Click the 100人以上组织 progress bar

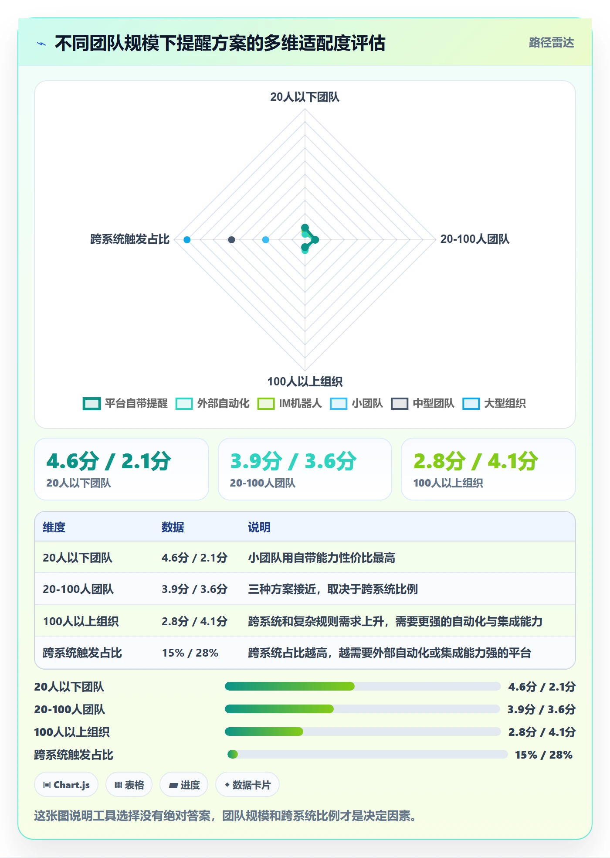click(x=363, y=732)
